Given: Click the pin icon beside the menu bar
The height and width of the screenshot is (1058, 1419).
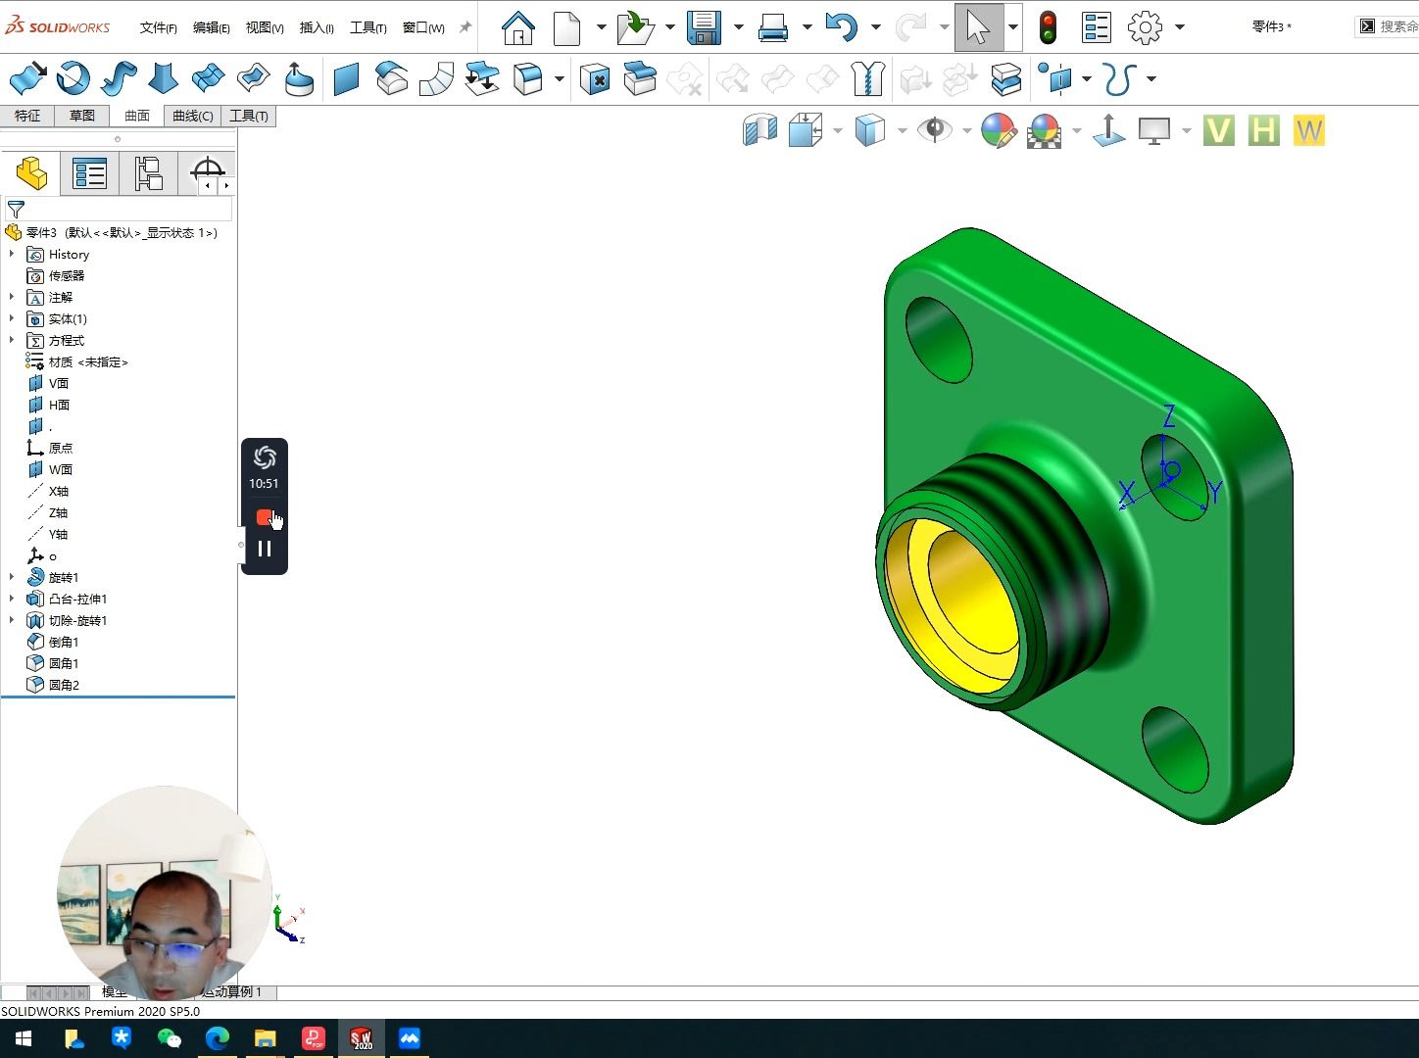Looking at the screenshot, I should coord(465,27).
